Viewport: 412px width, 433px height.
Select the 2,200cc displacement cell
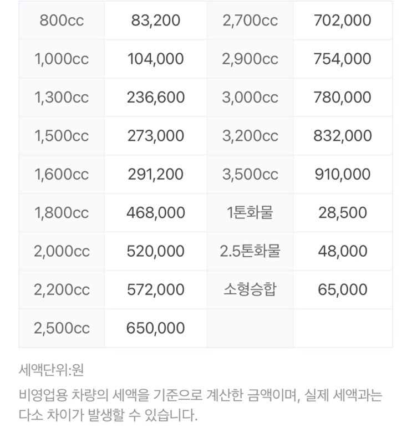62,289
